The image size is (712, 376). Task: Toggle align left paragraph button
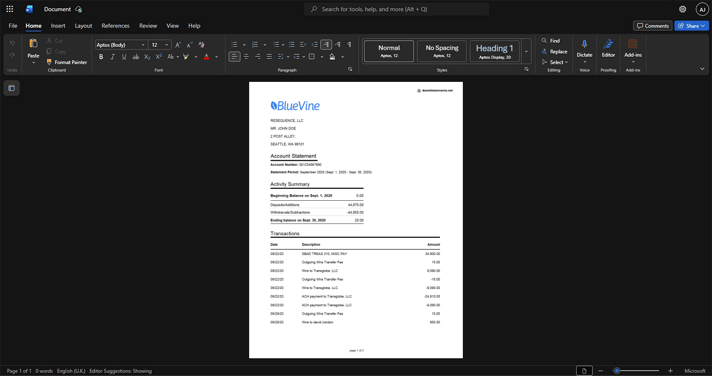point(235,57)
